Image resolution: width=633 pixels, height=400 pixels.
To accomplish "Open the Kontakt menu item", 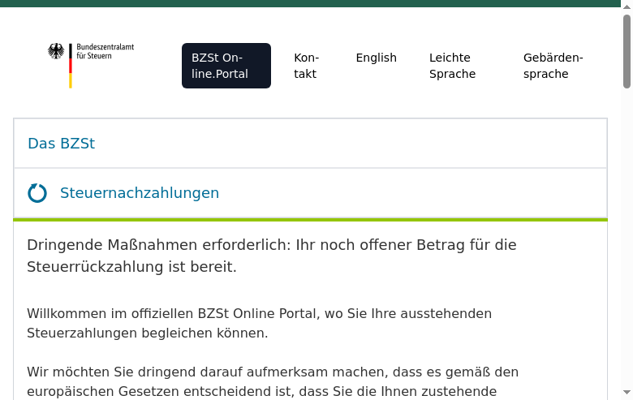I will pos(307,66).
